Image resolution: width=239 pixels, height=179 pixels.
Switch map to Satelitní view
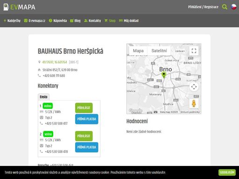click(159, 51)
